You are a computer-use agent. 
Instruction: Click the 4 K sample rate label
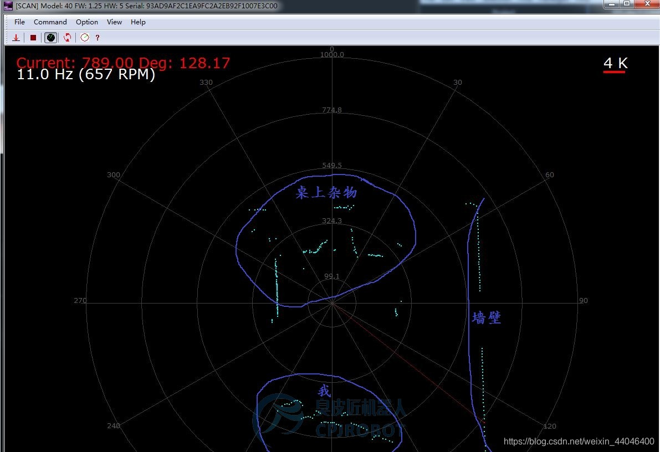click(615, 64)
